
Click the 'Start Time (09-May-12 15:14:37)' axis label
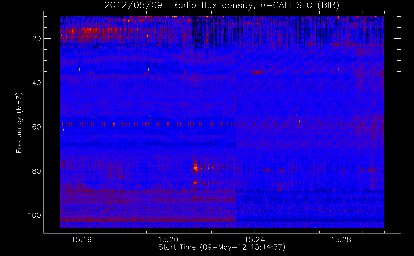[222, 247]
